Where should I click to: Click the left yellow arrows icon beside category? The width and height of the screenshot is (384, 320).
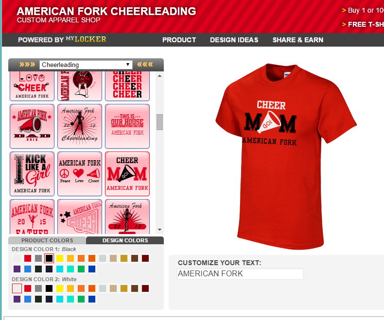tap(27, 65)
